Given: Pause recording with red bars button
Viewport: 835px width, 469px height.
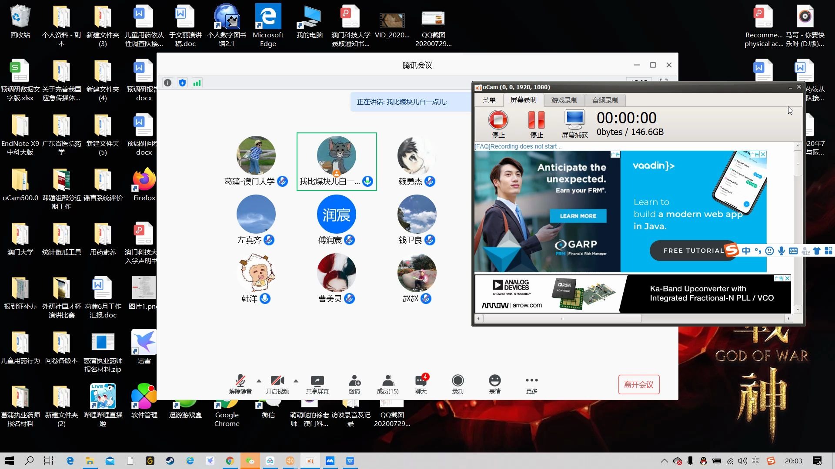Looking at the screenshot, I should (537, 124).
